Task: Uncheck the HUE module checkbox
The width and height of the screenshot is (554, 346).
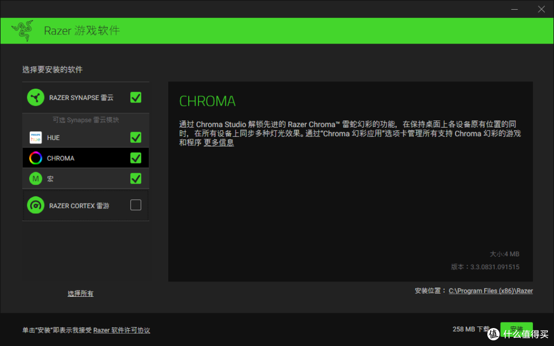Action: [135, 137]
